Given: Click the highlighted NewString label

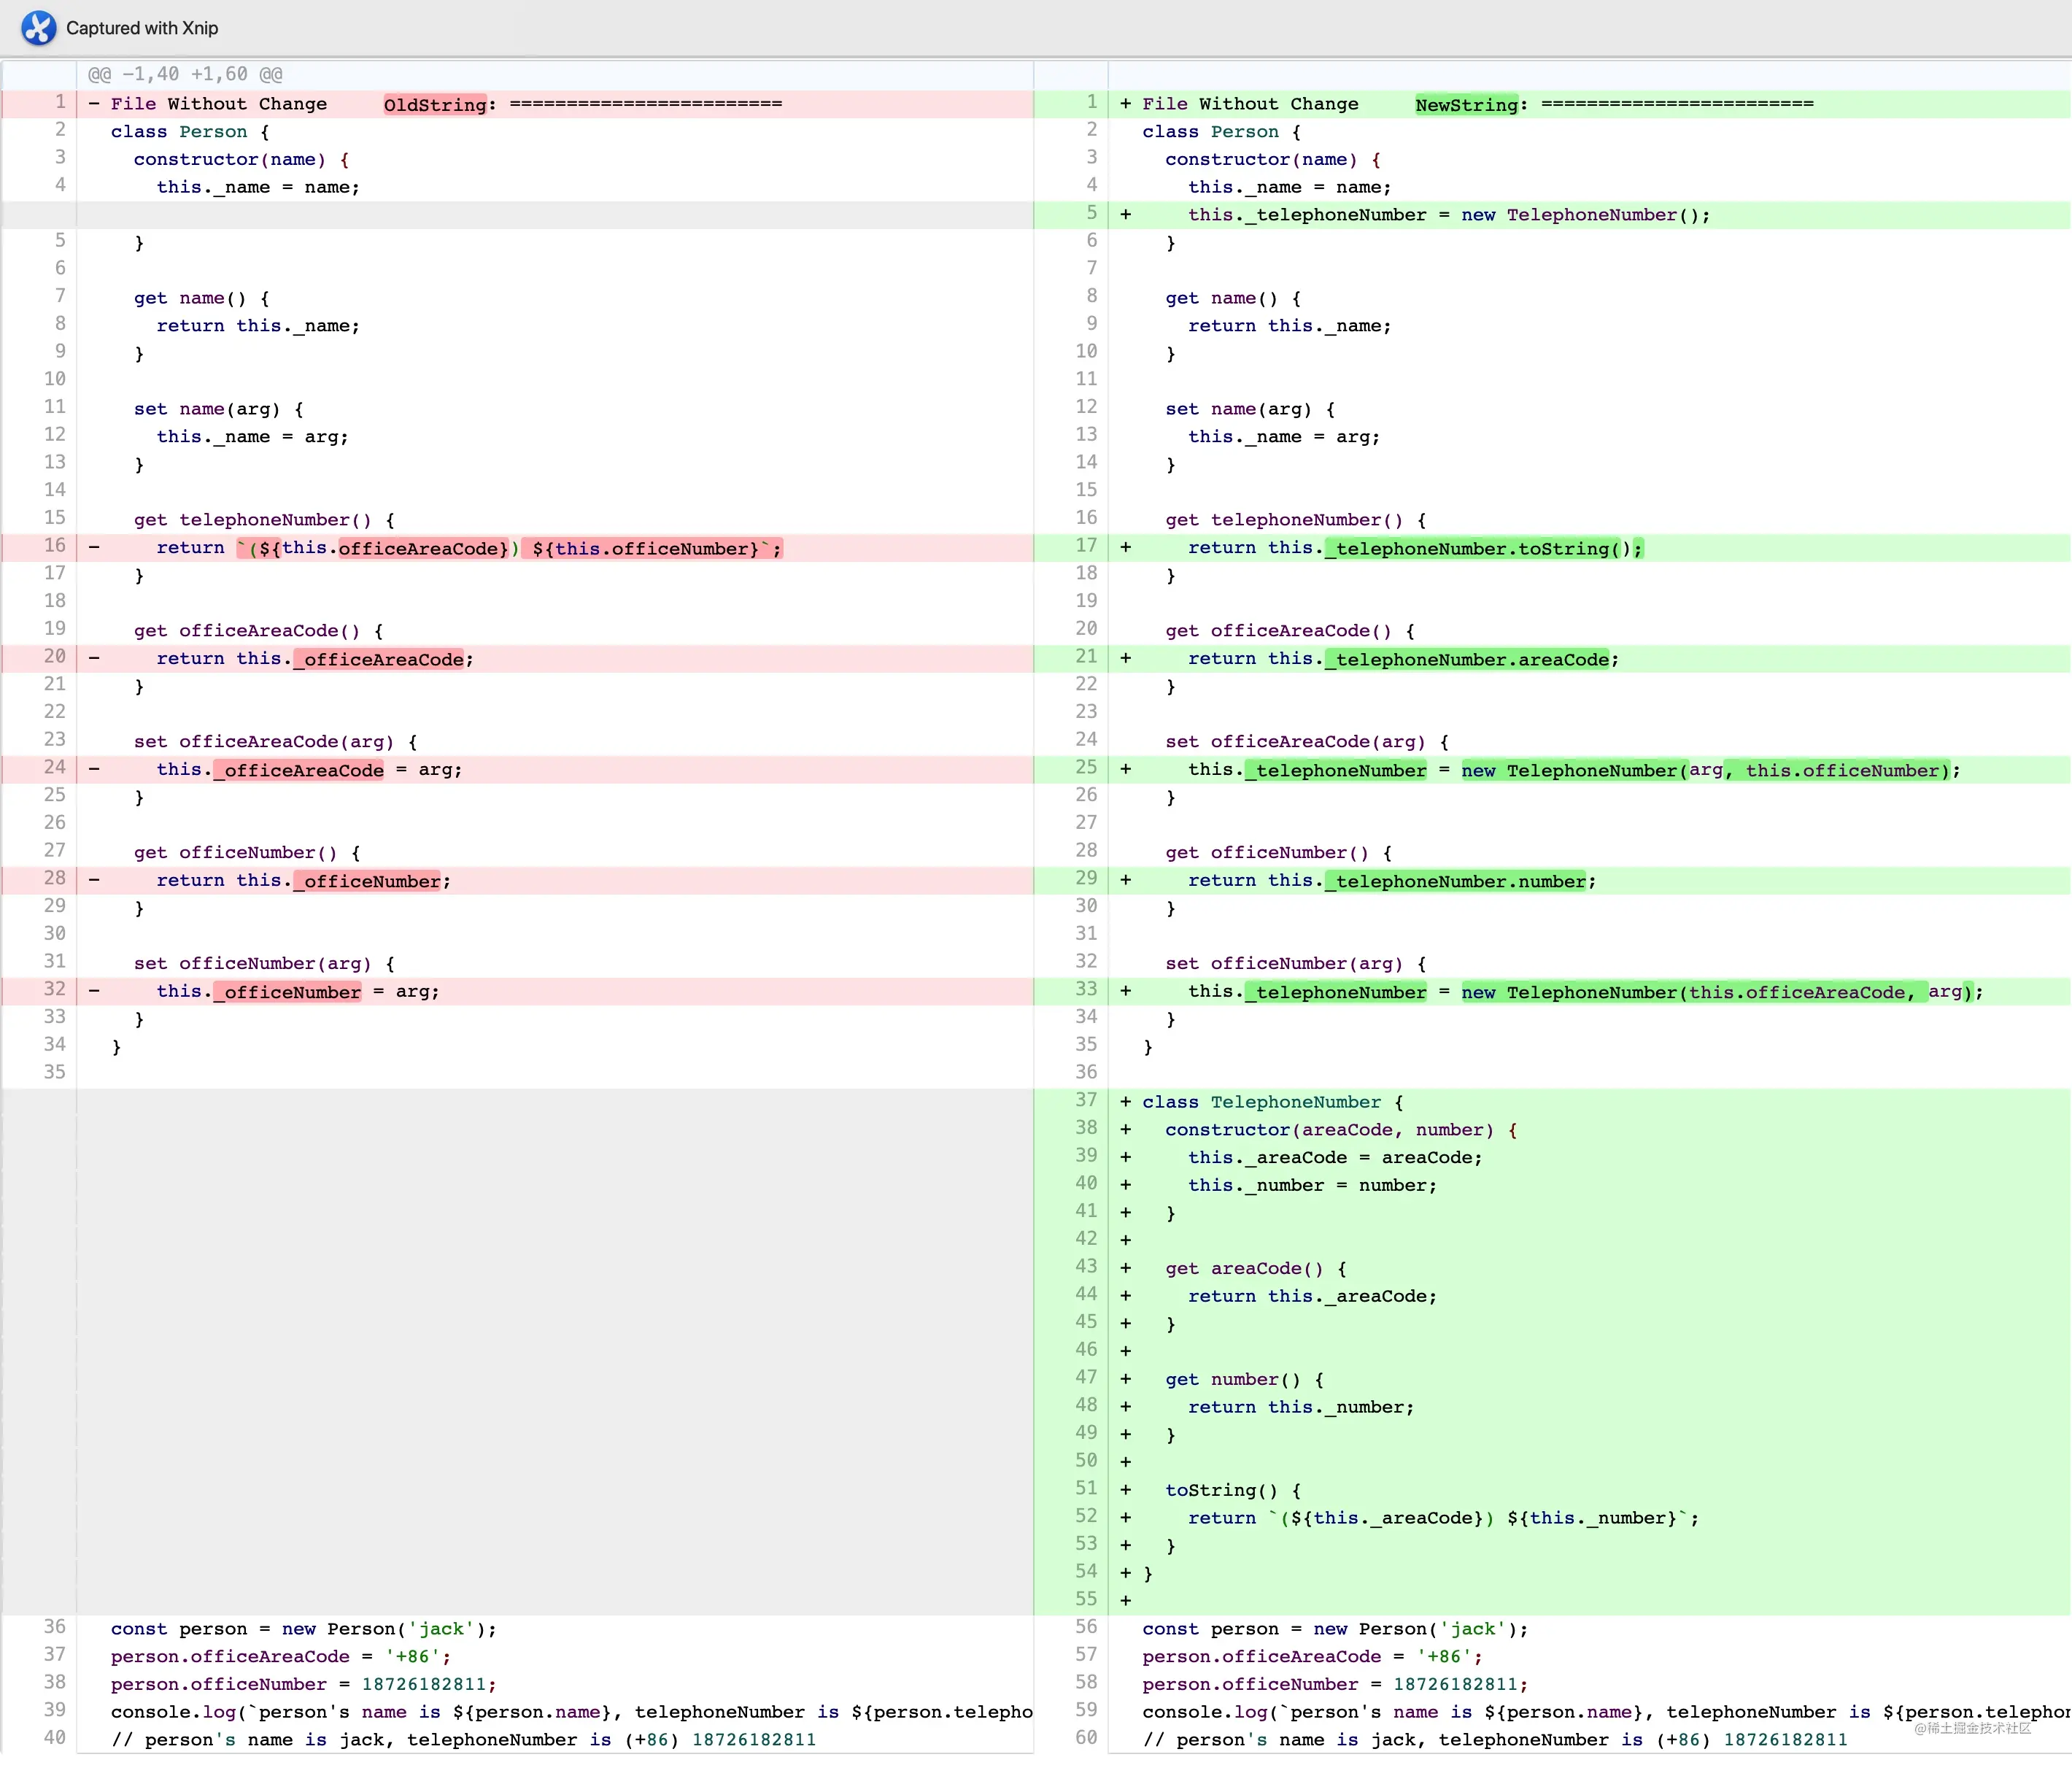Looking at the screenshot, I should pyautogui.click(x=1466, y=105).
